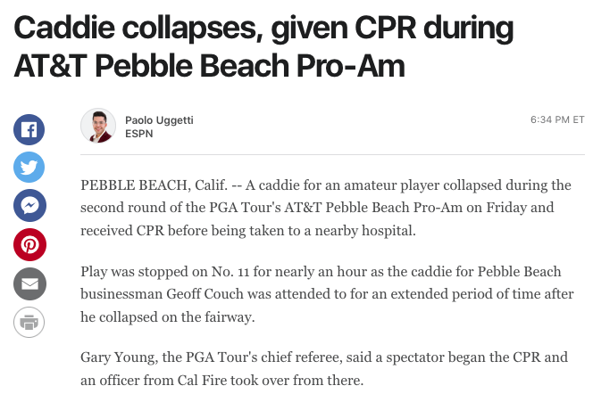Viewport: 593px width, 394px height.
Task: Print the article with printer icon
Action: tap(29, 321)
